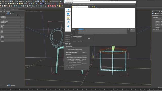Toggle Rendered Frame Window checkbox
The width and height of the screenshot is (162, 91).
coord(67,66)
